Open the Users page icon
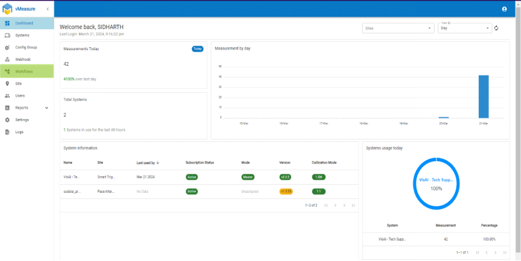 point(7,95)
